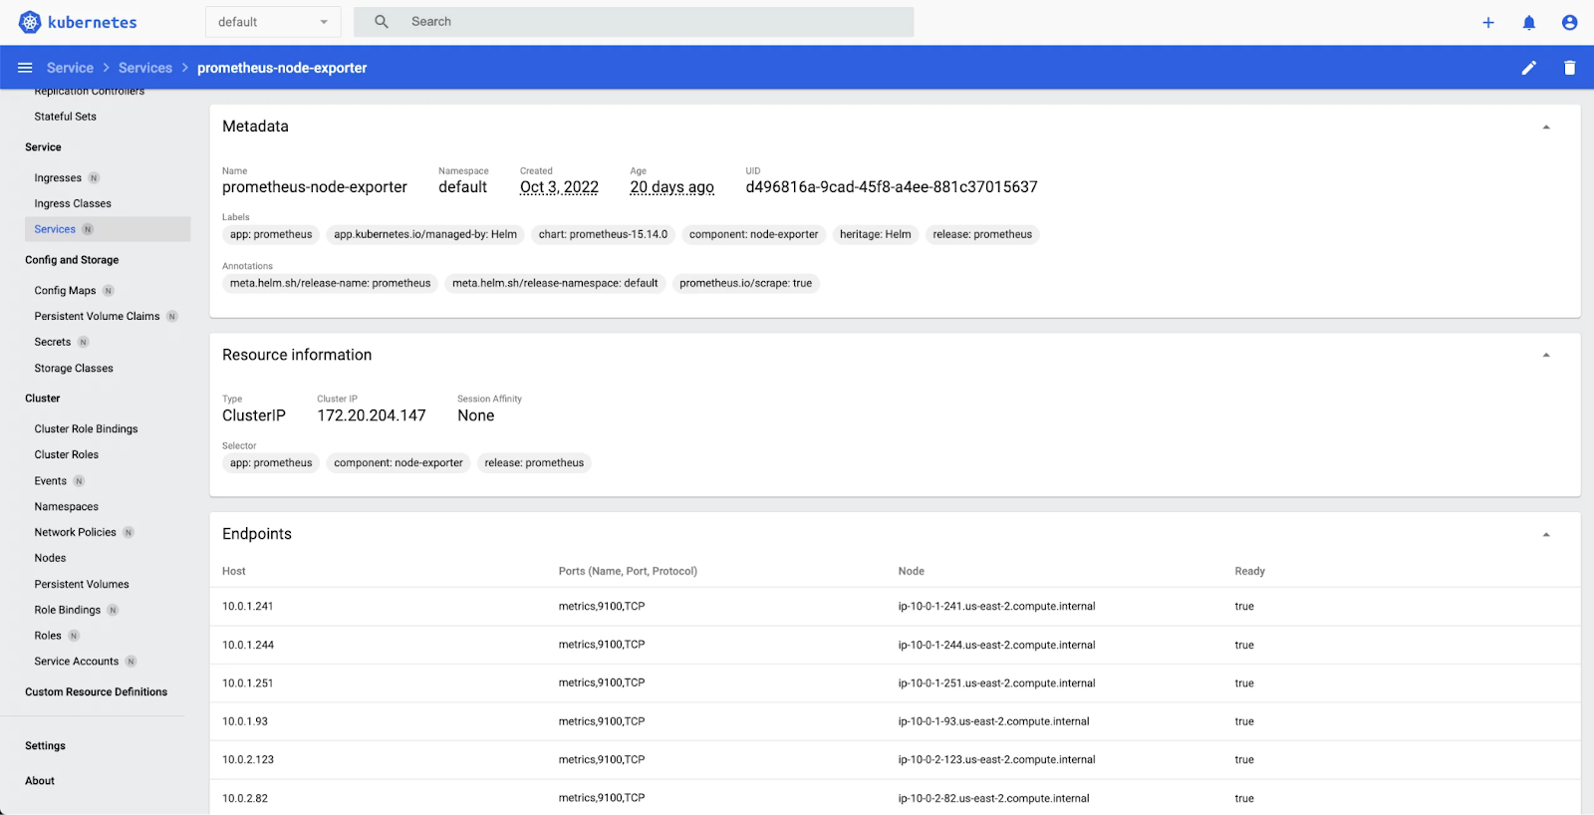1594x815 pixels.
Task: Click the app: prometheus label chip
Action: coord(271,234)
